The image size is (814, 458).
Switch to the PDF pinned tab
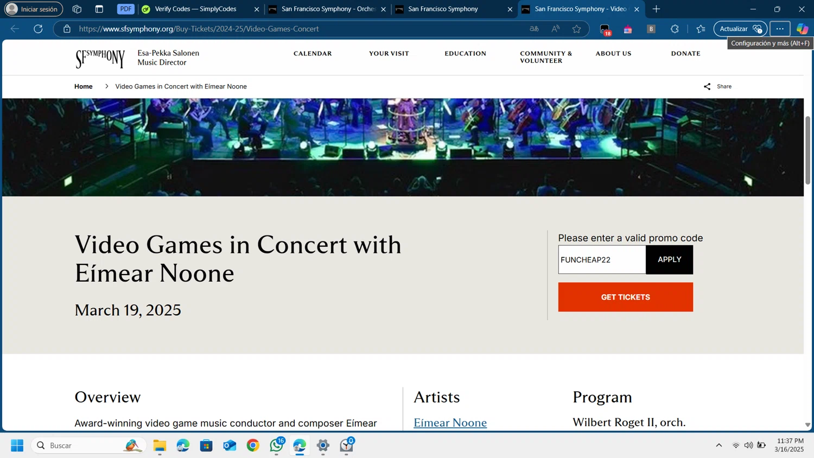125,9
